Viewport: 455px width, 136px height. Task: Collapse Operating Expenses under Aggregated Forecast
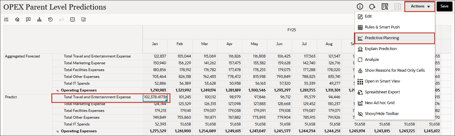(58, 91)
